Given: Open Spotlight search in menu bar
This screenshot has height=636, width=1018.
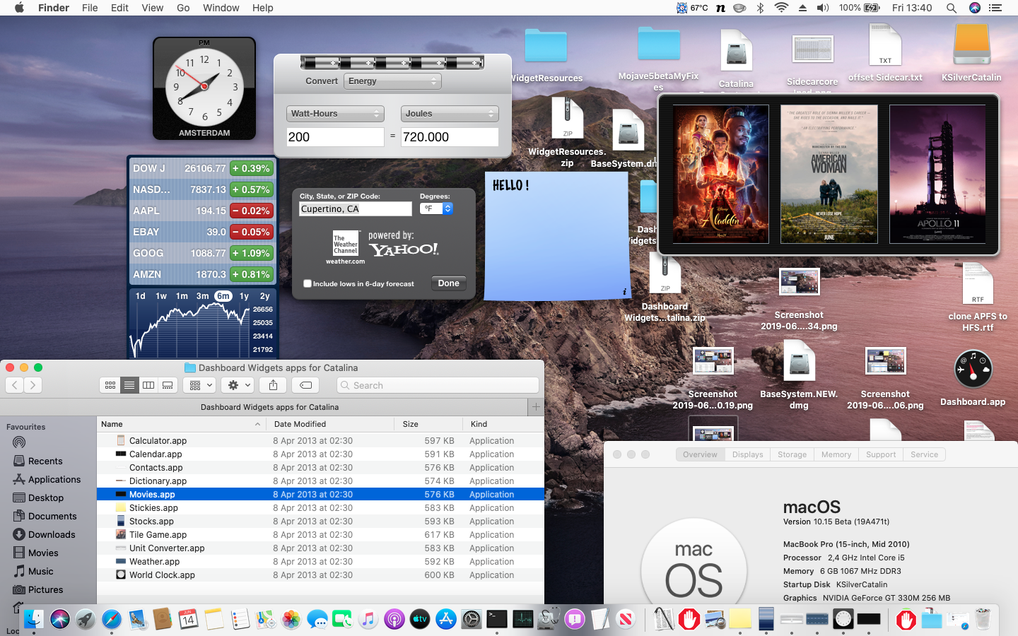Looking at the screenshot, I should pyautogui.click(x=952, y=8).
